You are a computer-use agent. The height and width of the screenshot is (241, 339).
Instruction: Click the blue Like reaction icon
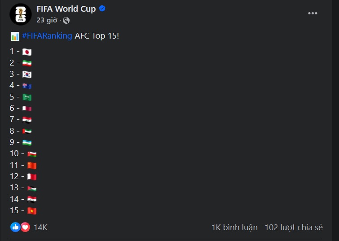[15, 227]
